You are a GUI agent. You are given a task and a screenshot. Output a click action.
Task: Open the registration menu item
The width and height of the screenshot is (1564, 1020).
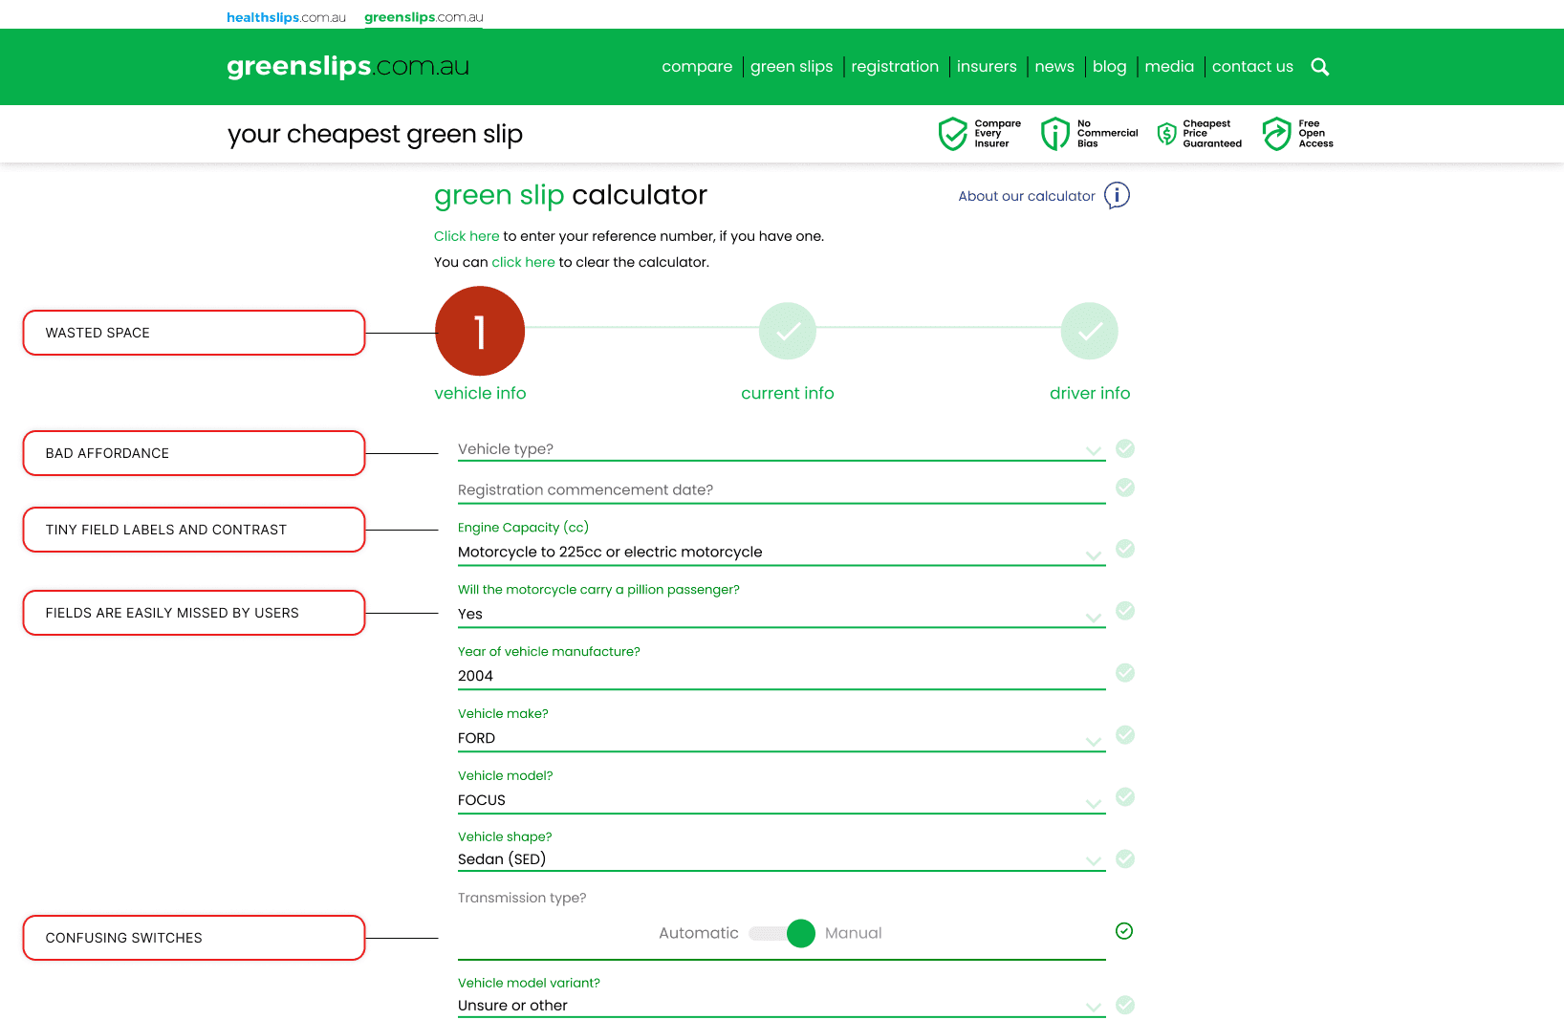pyautogui.click(x=895, y=67)
